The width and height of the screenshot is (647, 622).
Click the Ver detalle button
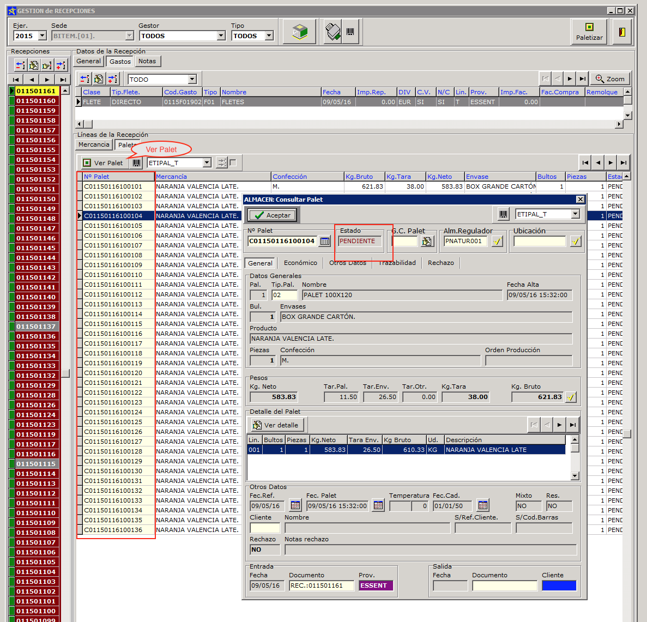[x=276, y=425]
